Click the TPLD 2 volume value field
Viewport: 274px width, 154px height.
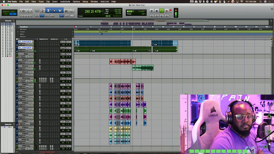(x=63, y=69)
